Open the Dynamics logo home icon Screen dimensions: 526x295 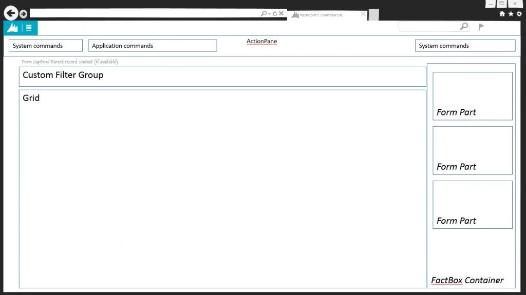coord(12,28)
